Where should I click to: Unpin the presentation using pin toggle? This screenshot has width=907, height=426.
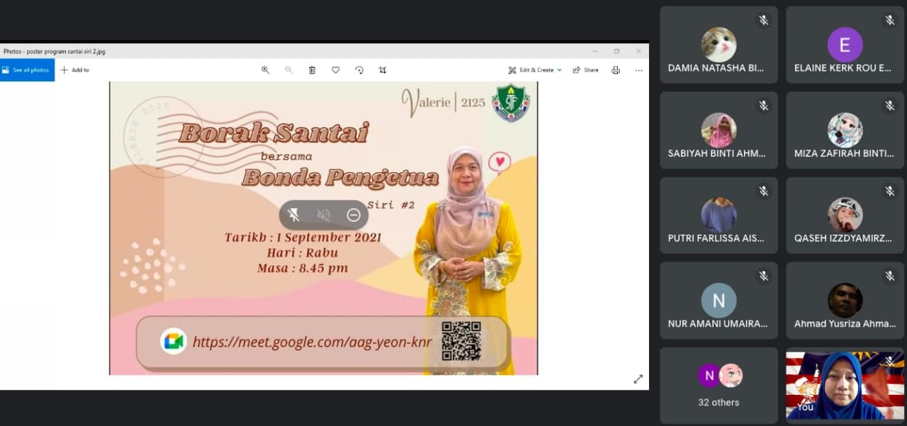coord(293,215)
